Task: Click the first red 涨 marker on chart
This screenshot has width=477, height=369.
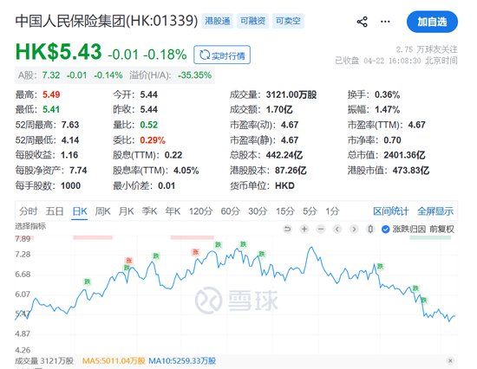Action: (129, 261)
